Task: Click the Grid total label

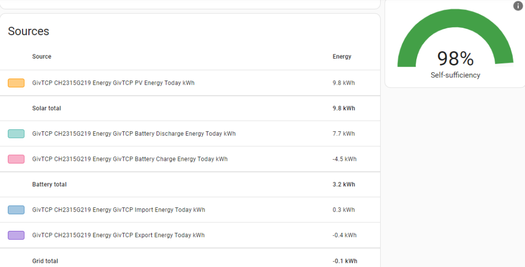Action: click(x=45, y=261)
